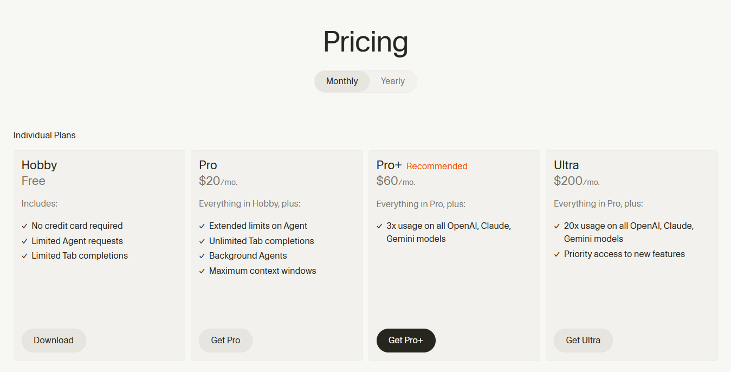
Task: Click the orange Recommended label
Action: [x=437, y=166]
